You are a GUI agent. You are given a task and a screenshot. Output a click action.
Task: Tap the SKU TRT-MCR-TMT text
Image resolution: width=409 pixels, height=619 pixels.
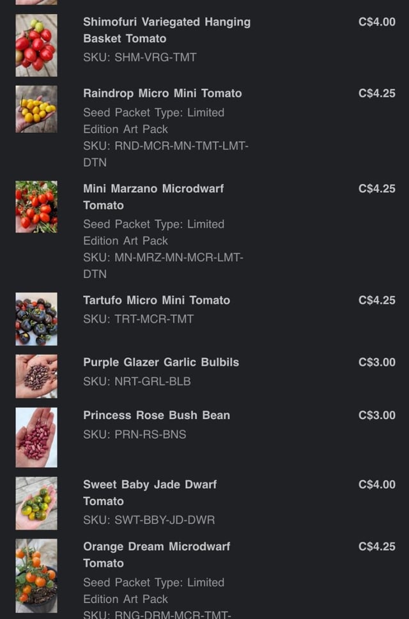click(138, 319)
